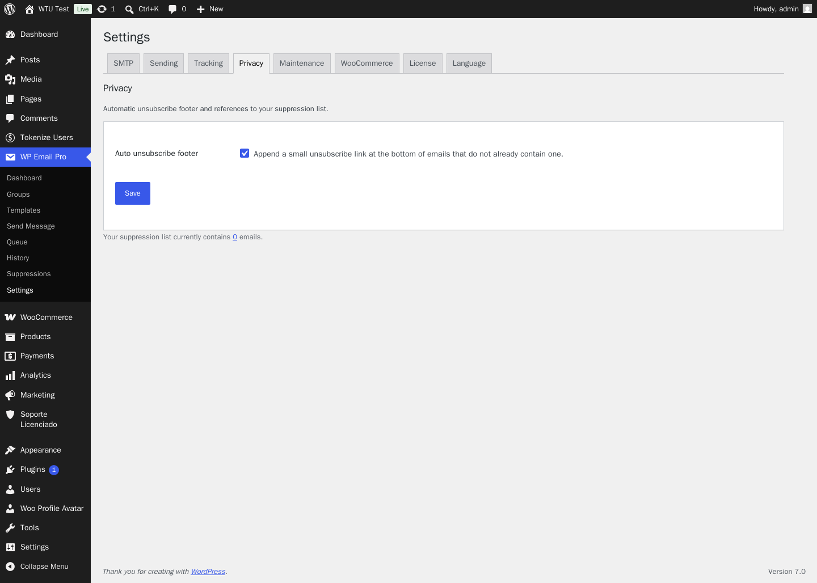Screen dimensions: 817x583
Task: Click the Plugins plug icon
Action: [x=10, y=470]
